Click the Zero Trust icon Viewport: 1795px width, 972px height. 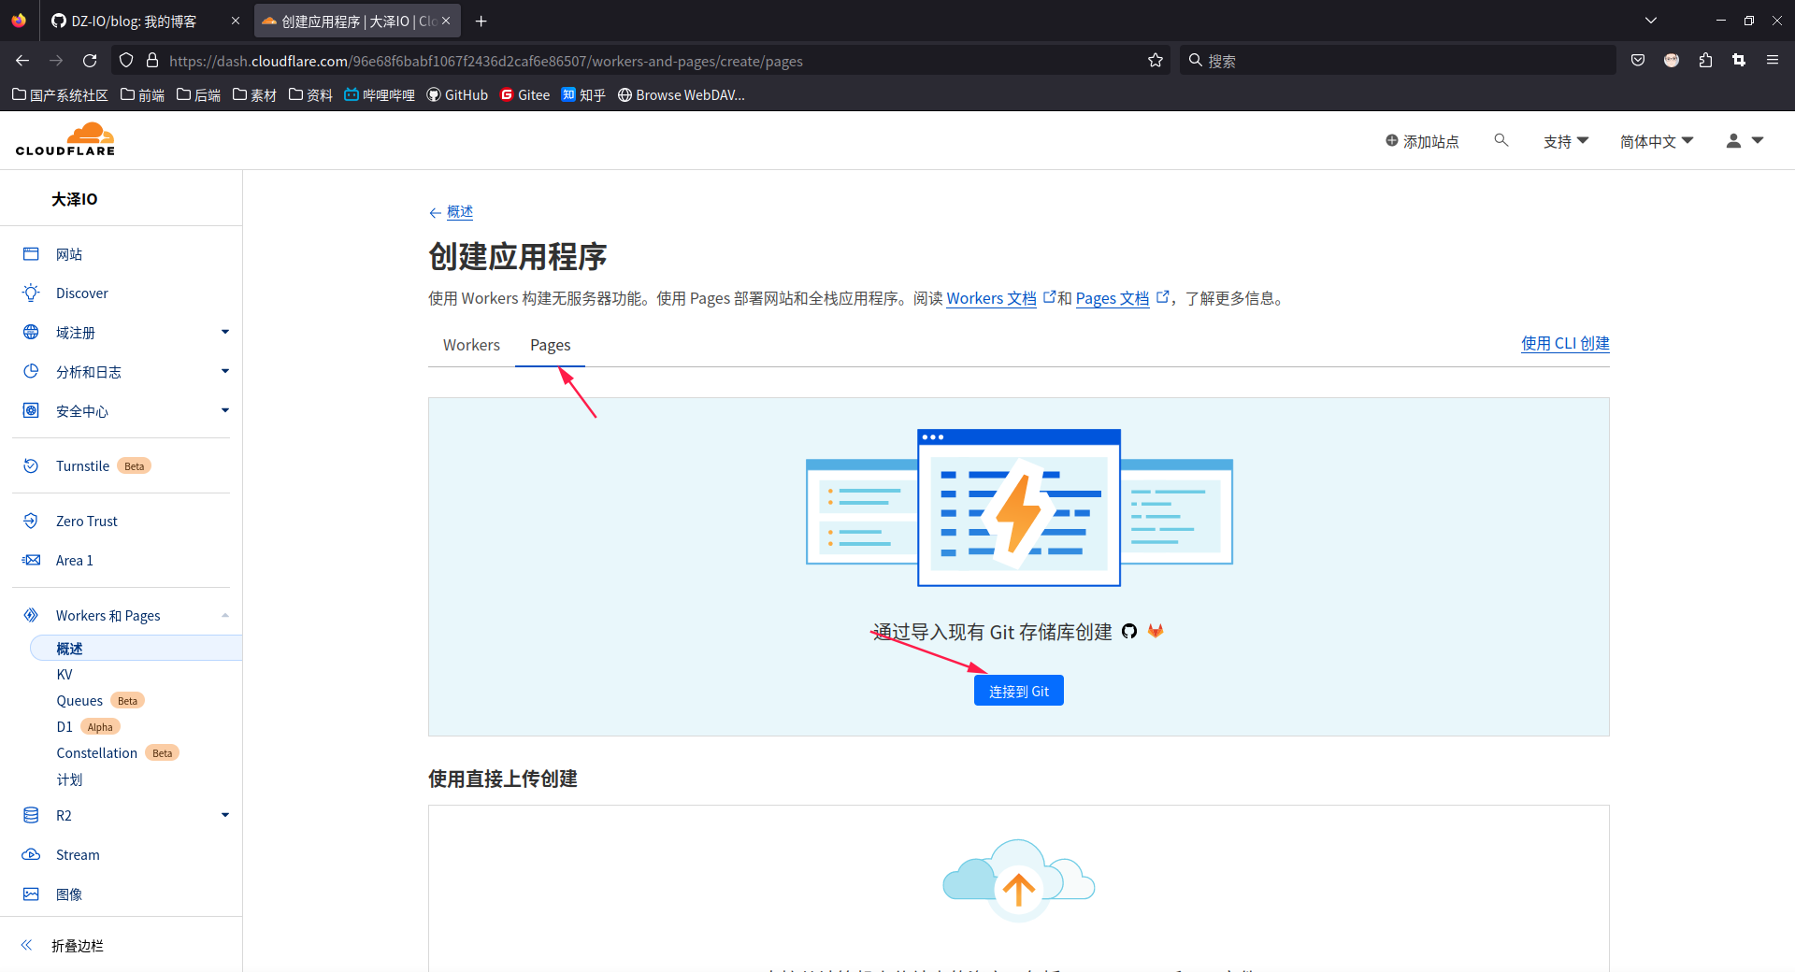(x=31, y=522)
